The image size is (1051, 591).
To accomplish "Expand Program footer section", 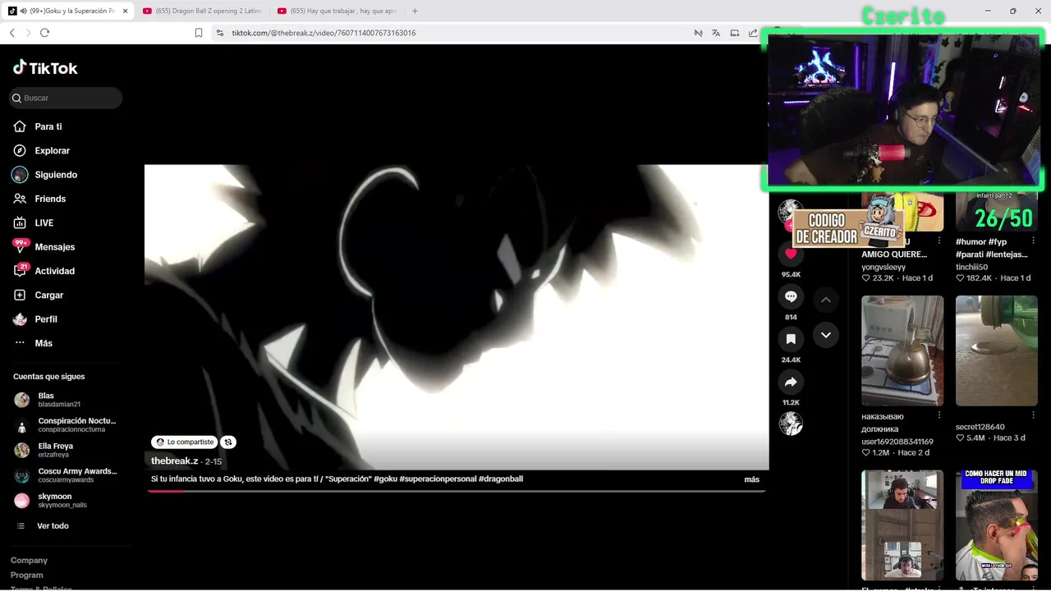I will coord(27,575).
